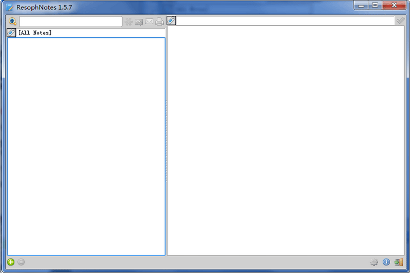Click the tag icon above the note editor

[171, 21]
